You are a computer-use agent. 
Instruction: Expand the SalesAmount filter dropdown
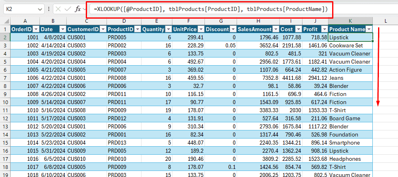point(276,29)
